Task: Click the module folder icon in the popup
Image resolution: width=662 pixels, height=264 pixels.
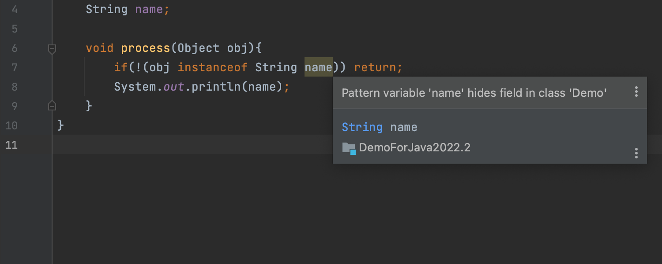Action: click(349, 148)
